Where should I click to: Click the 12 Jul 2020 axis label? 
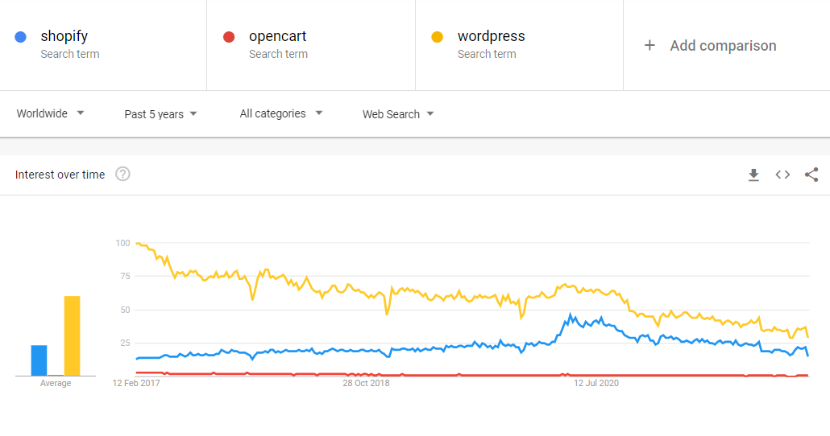(596, 383)
